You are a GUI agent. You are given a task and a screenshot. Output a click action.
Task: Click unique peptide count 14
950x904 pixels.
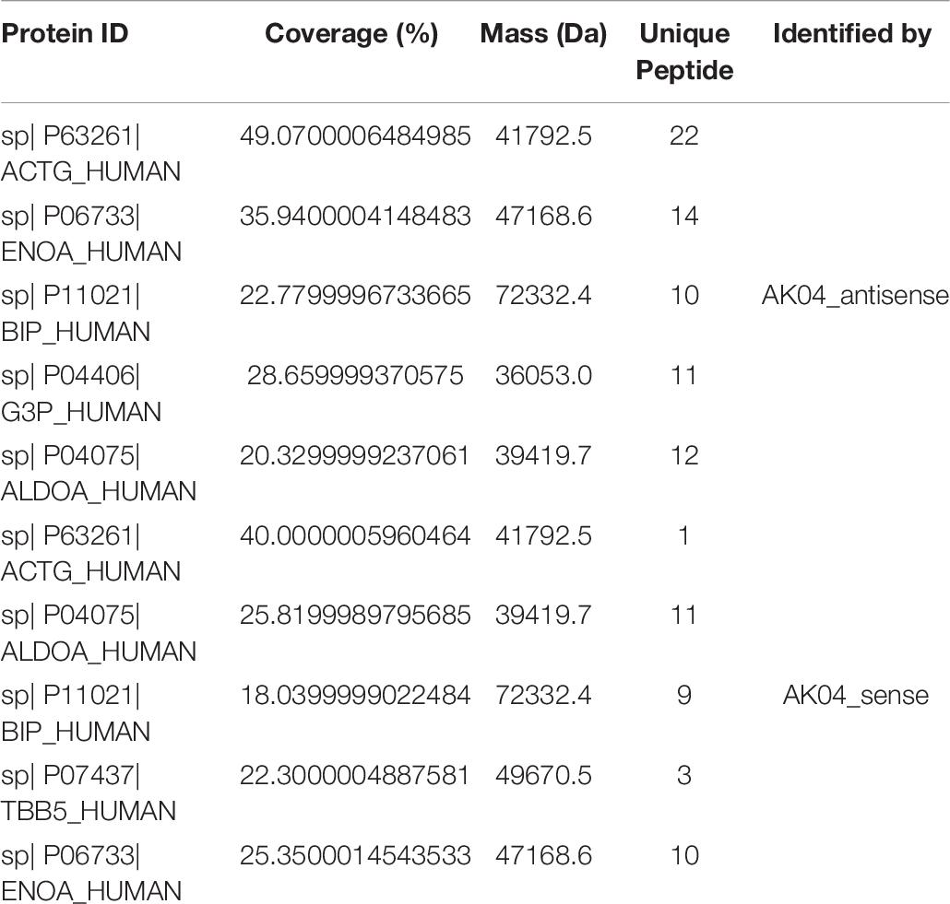pyautogui.click(x=683, y=216)
